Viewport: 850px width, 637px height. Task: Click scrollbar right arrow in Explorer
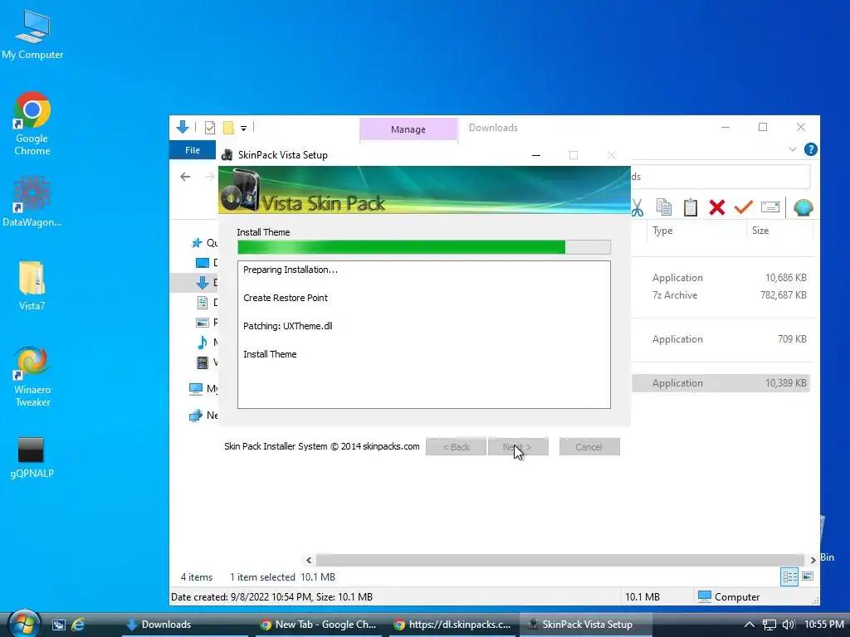click(813, 560)
